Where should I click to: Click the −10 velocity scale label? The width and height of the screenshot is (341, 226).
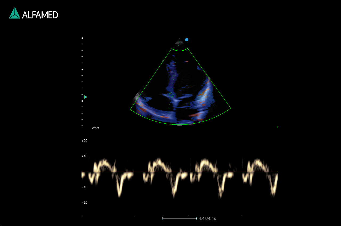point(84,187)
